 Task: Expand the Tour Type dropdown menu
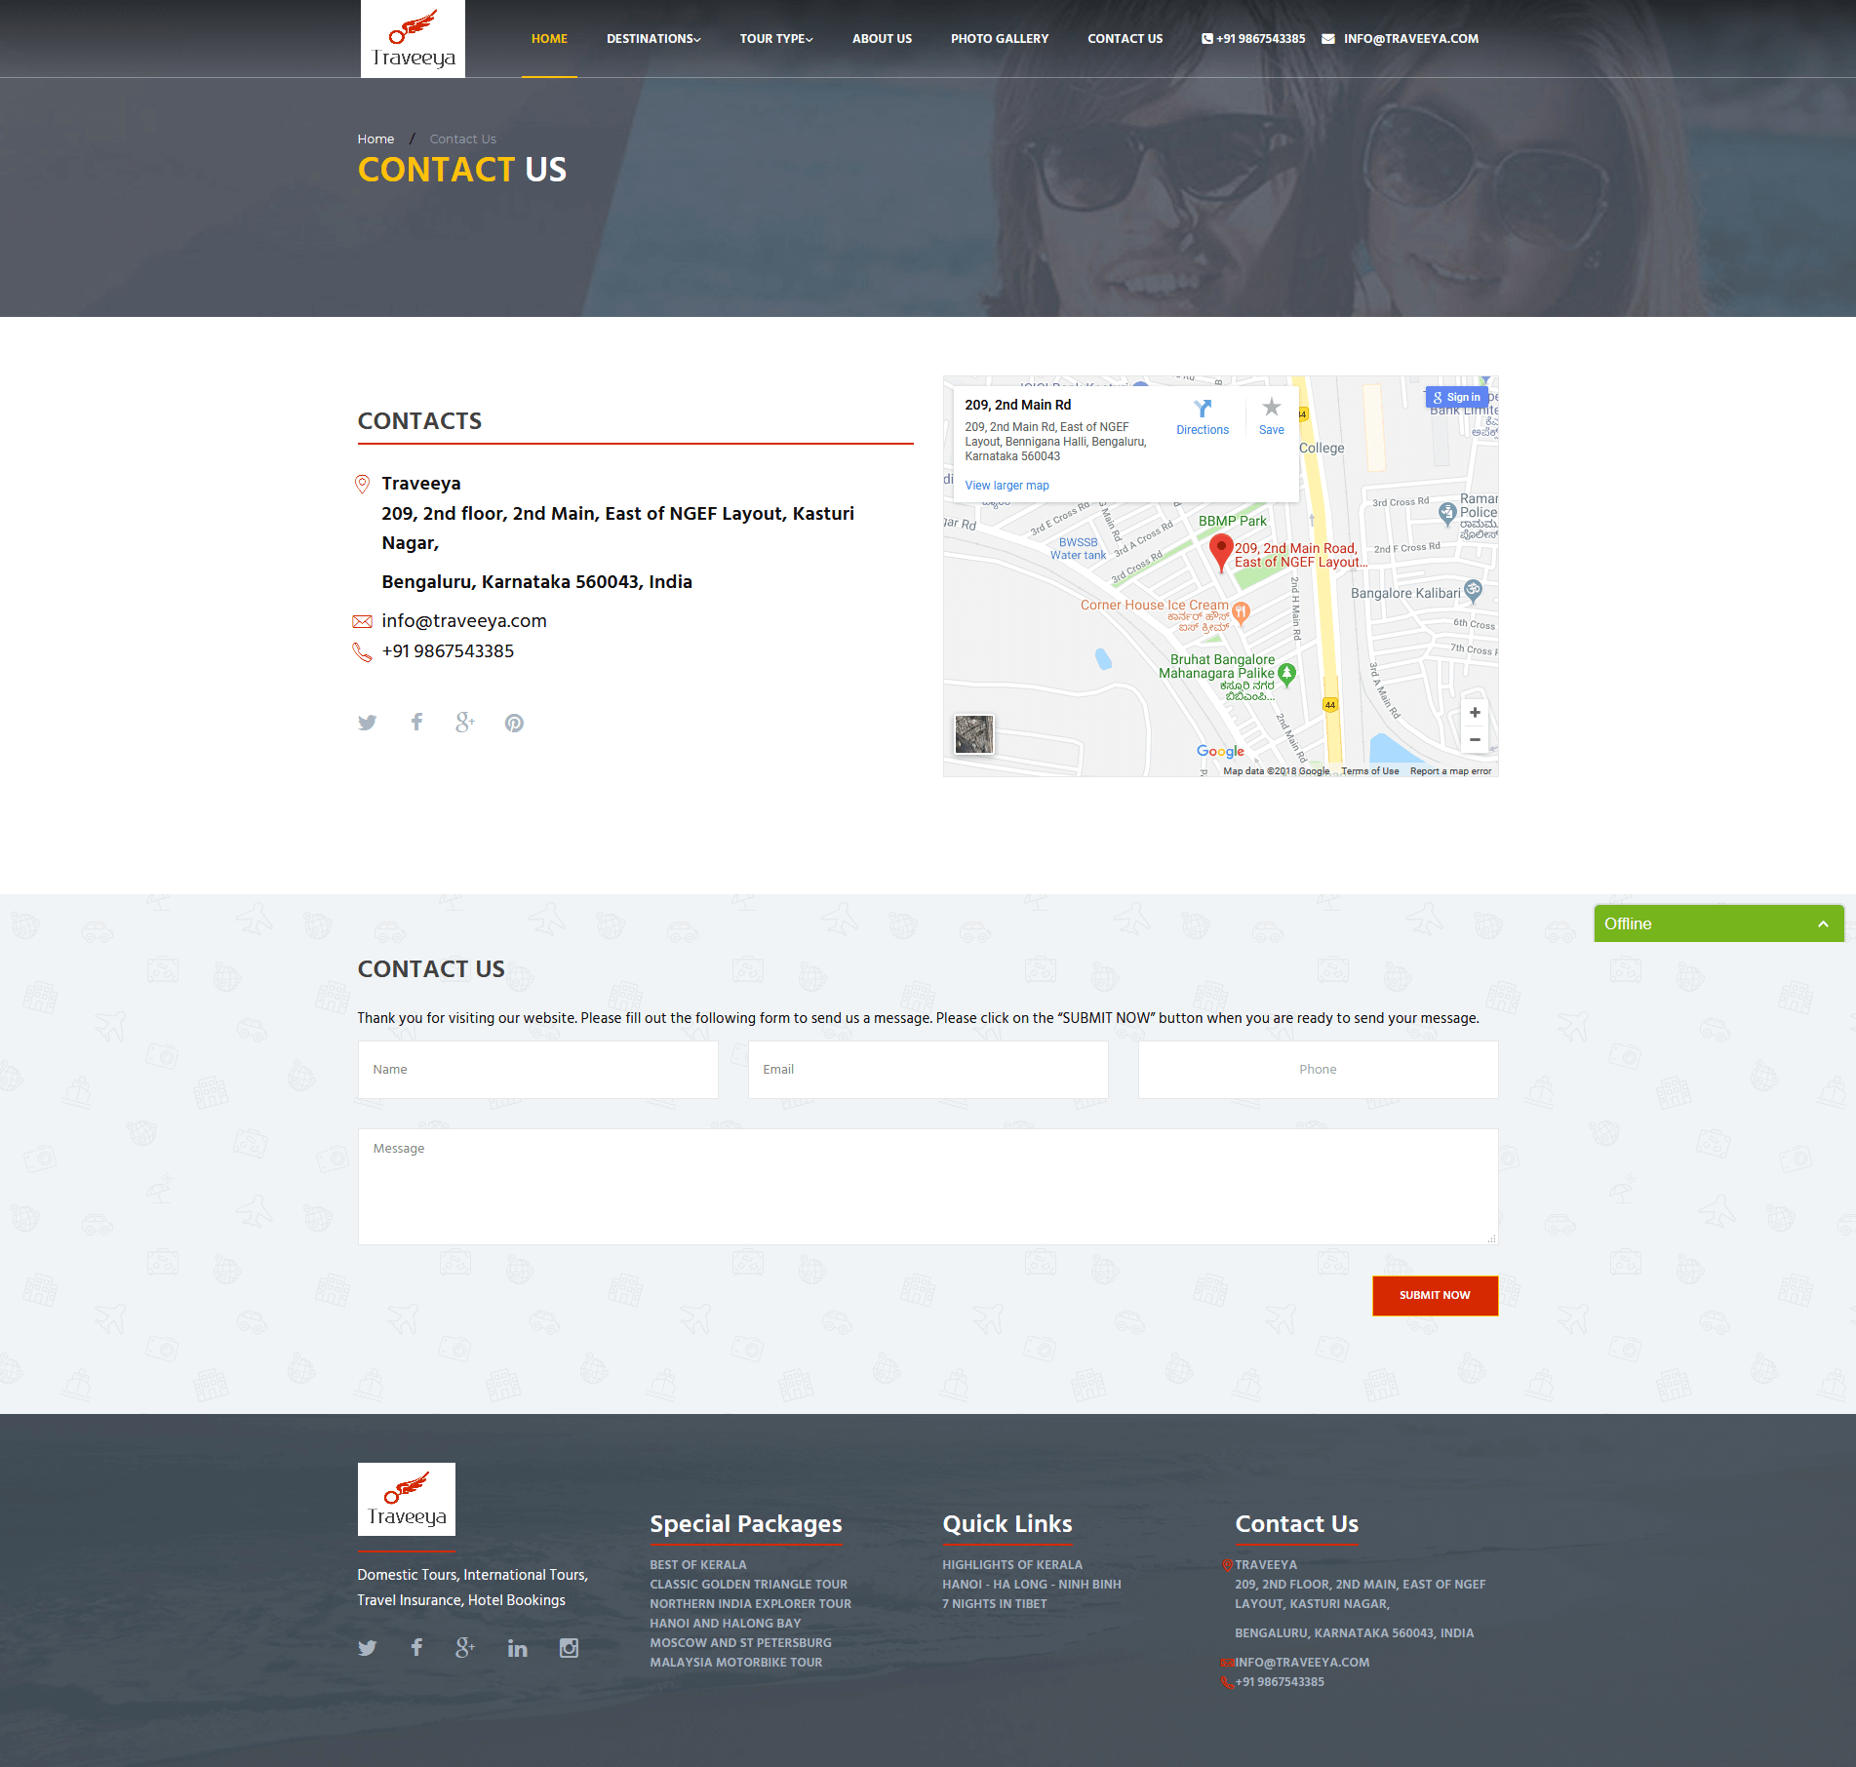pos(775,39)
